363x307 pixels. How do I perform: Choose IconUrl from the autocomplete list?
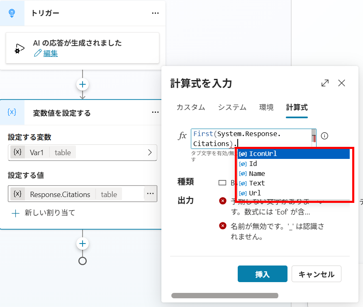(x=294, y=154)
